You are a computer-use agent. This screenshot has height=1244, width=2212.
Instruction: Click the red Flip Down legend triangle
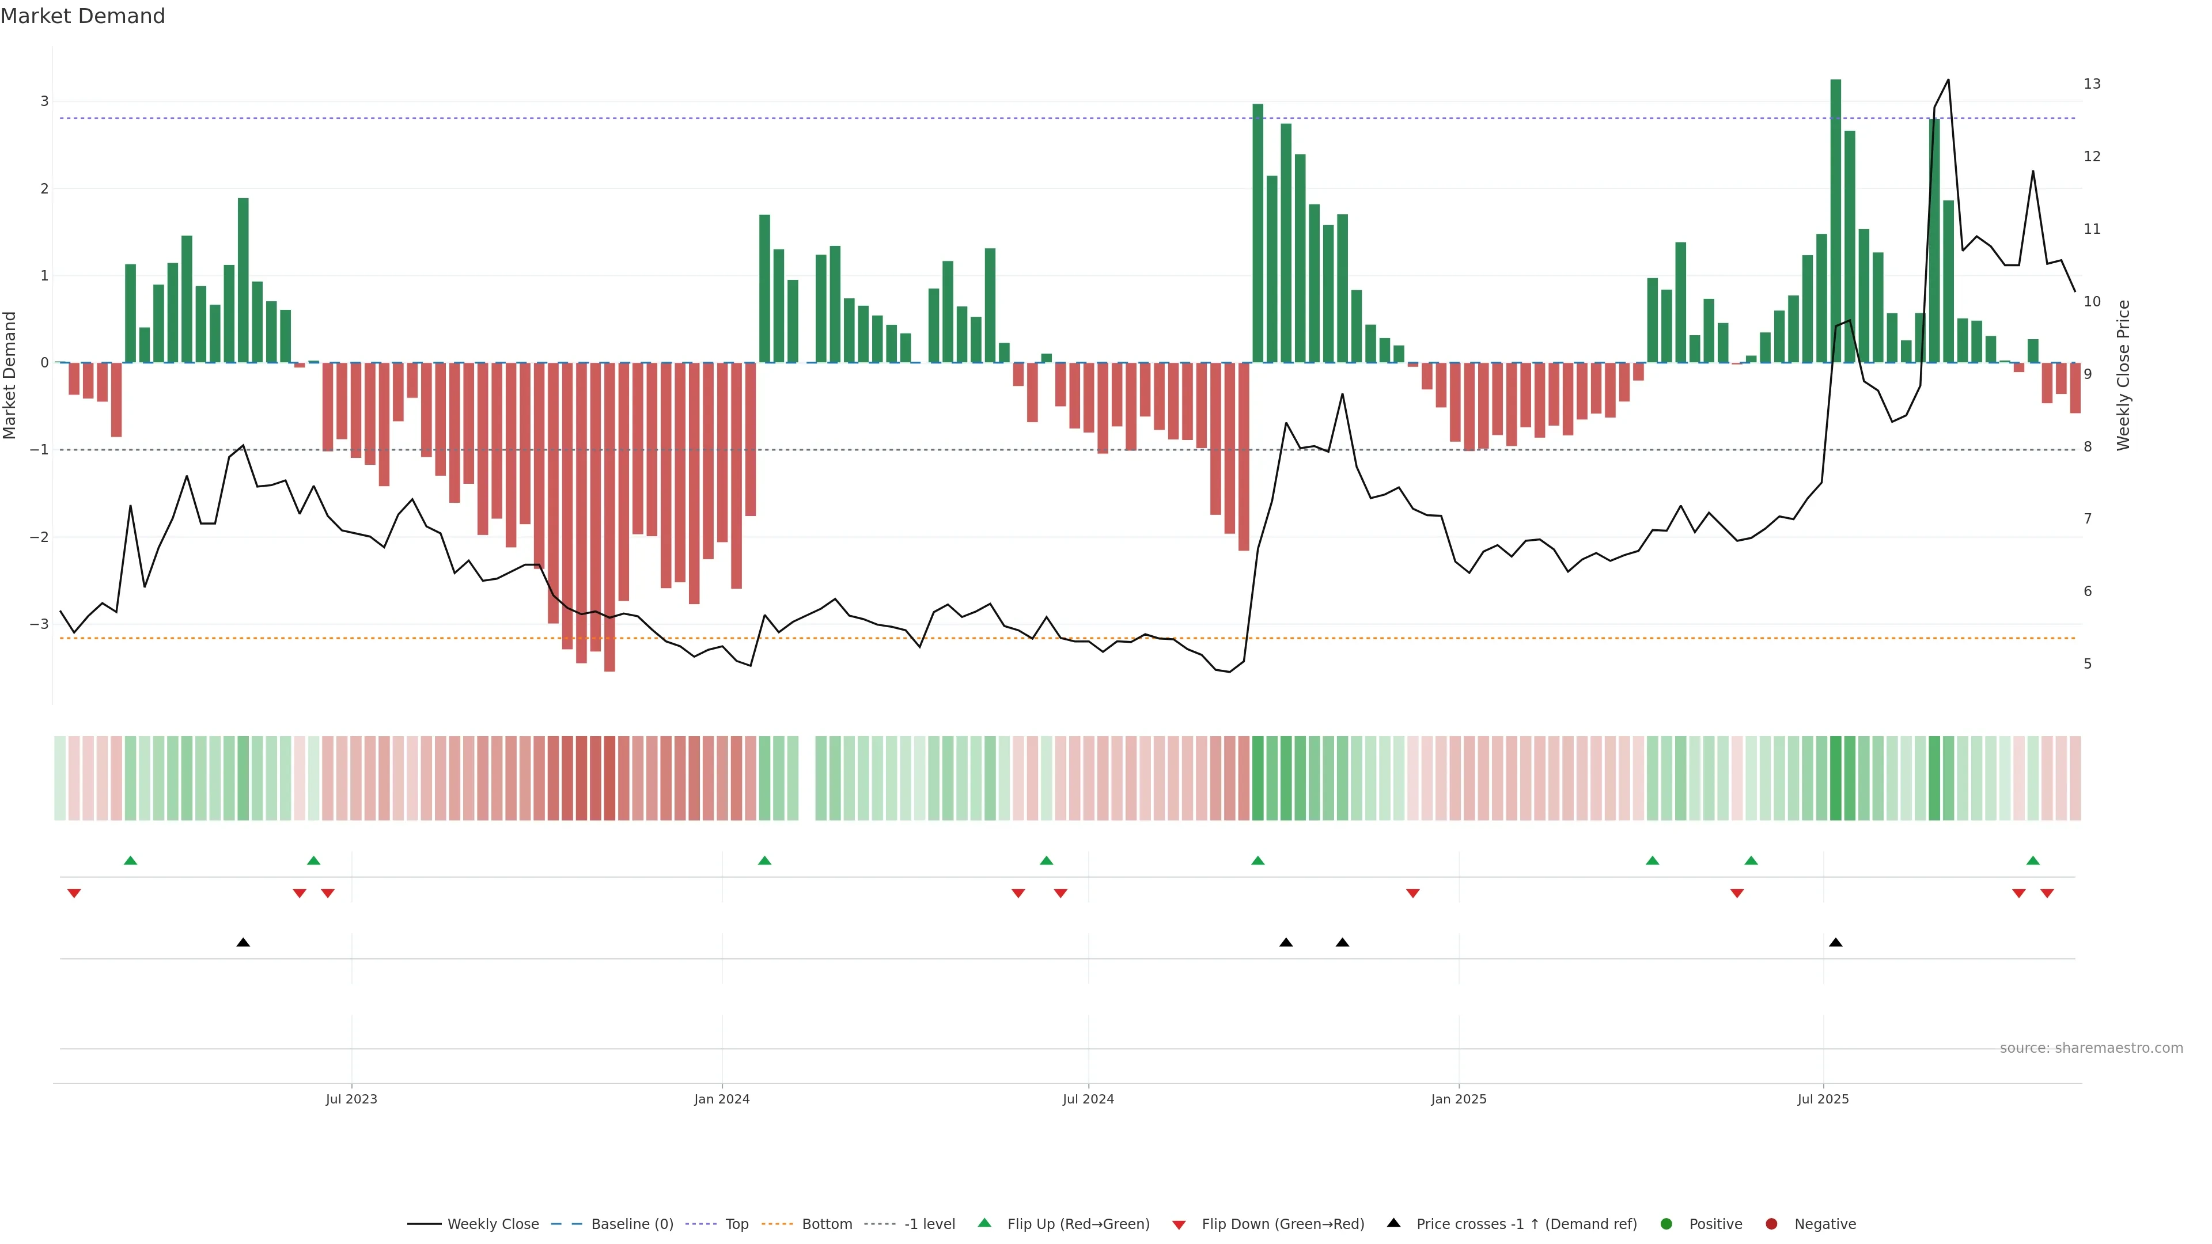(x=1179, y=1225)
